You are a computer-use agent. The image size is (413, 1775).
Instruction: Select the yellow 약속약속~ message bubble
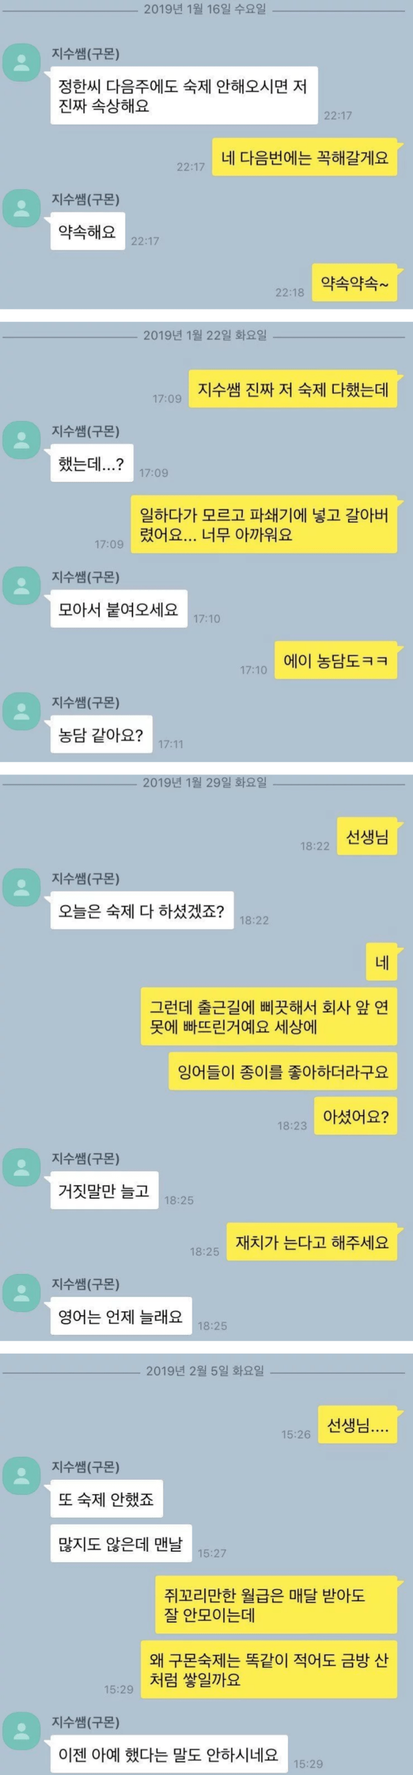(x=355, y=282)
